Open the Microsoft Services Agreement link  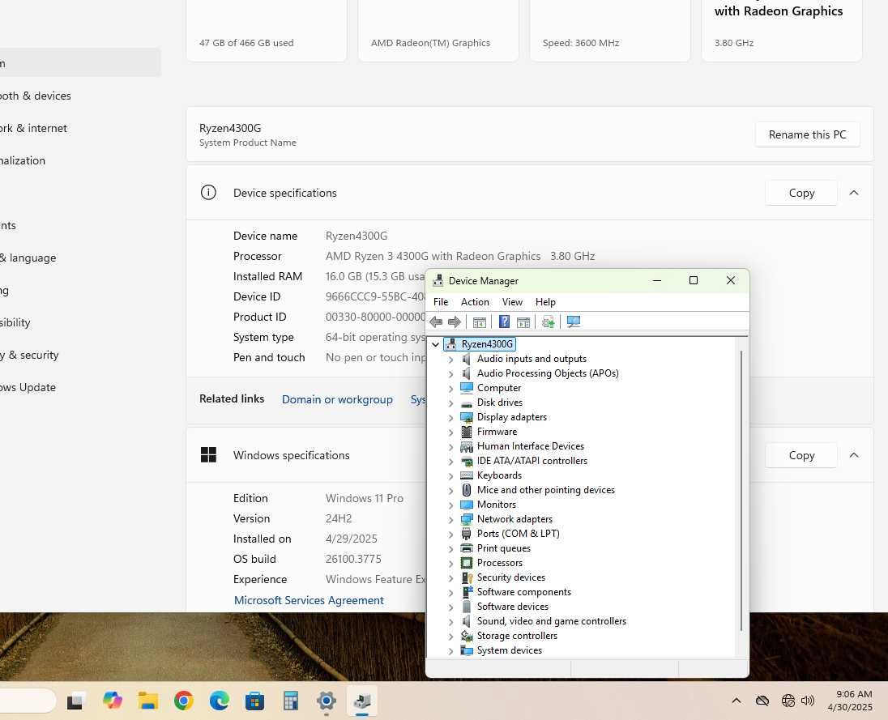pos(309,600)
